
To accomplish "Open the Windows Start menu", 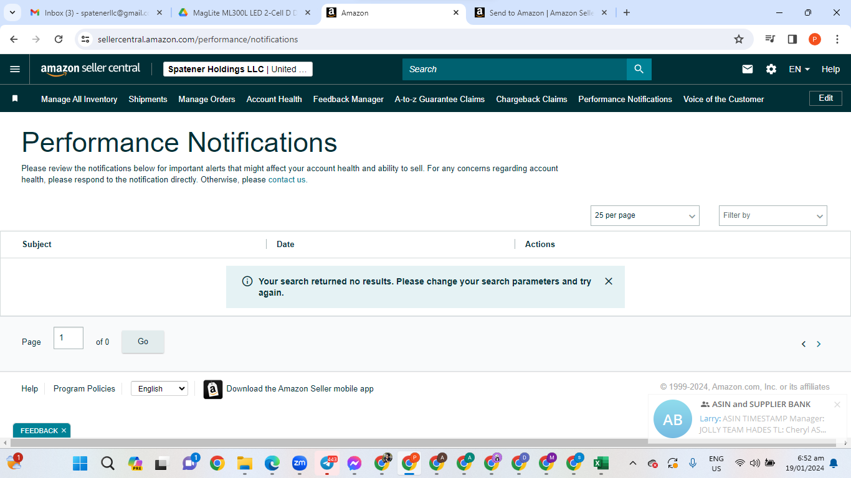I will (x=80, y=463).
